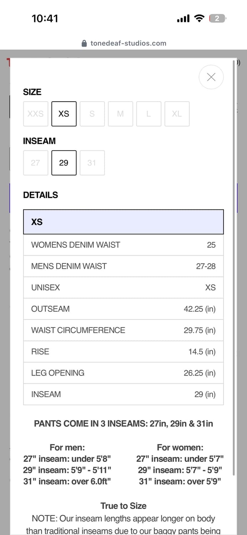Screen dimensions: 247x535
Task: Choose size S
Action: click(x=92, y=114)
